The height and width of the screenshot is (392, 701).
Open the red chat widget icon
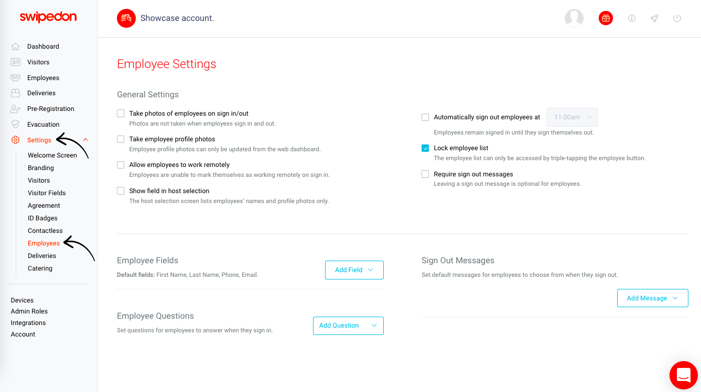pyautogui.click(x=684, y=375)
